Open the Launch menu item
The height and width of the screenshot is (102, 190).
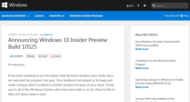pyautogui.click(x=39, y=16)
